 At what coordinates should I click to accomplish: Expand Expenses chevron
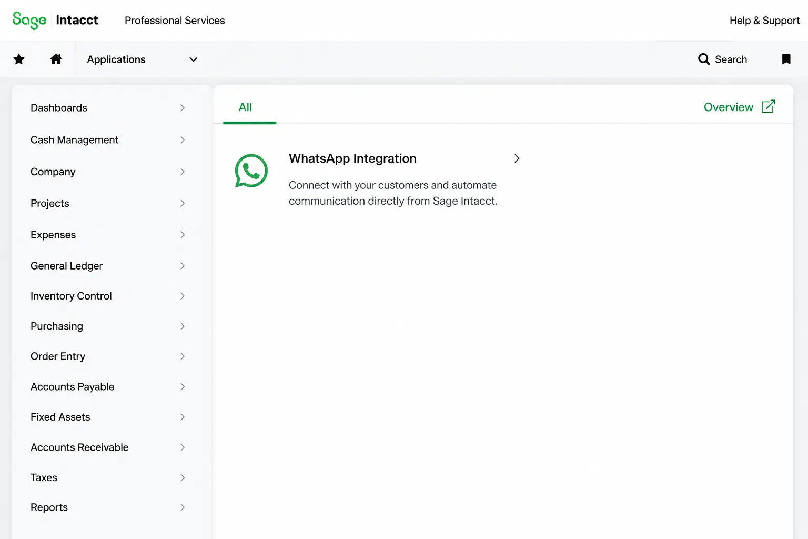click(183, 235)
